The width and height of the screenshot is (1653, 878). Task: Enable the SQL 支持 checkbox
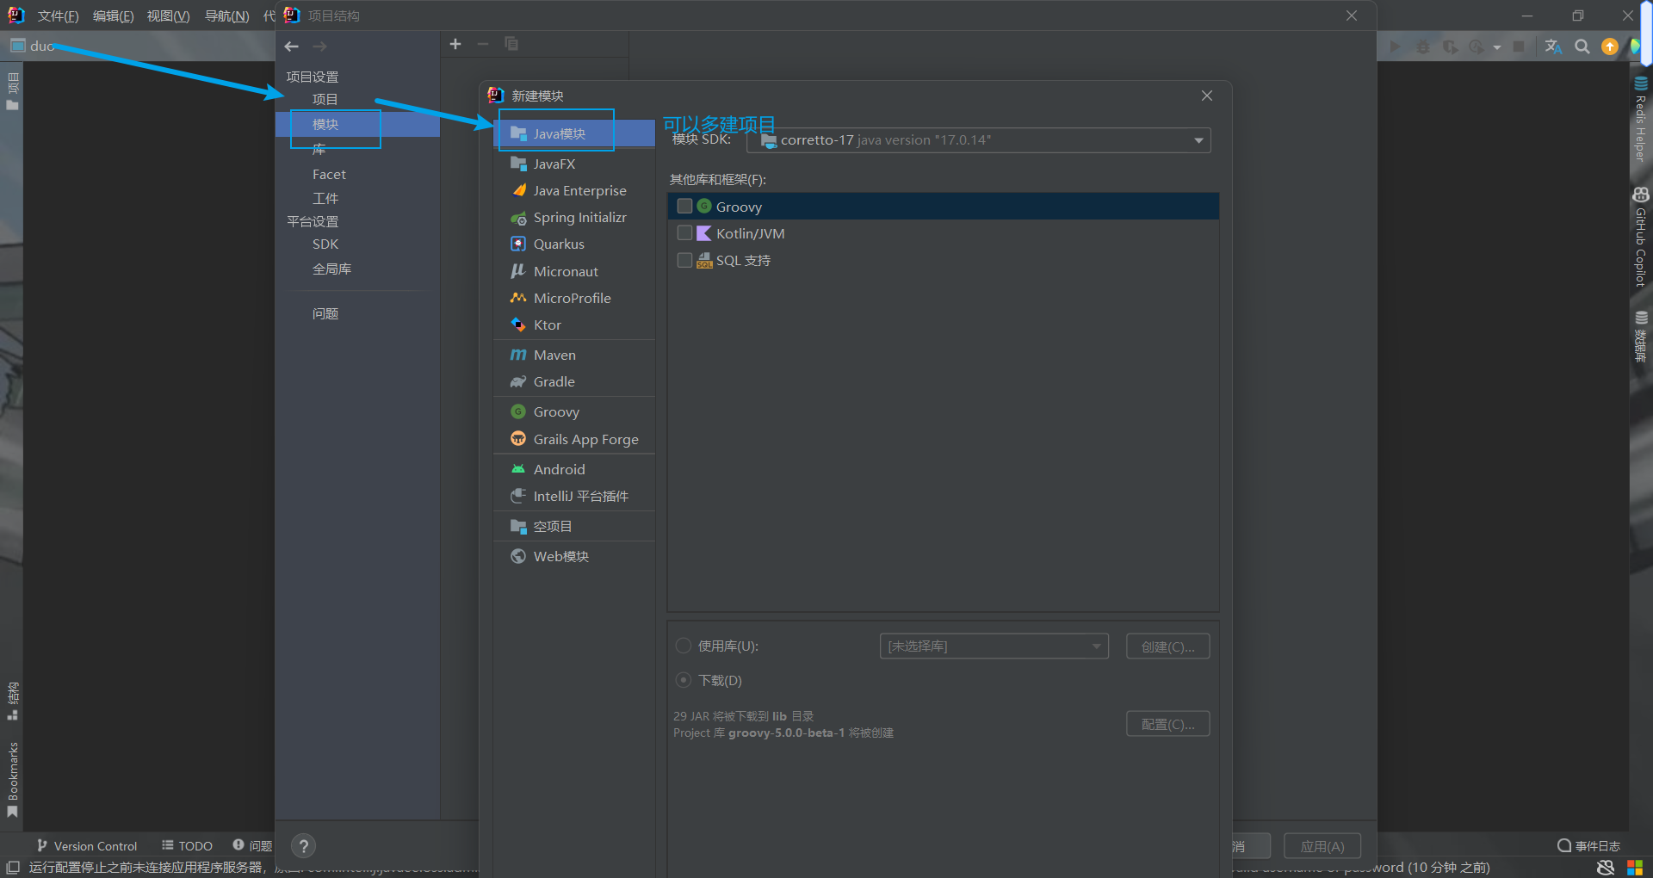tap(685, 260)
